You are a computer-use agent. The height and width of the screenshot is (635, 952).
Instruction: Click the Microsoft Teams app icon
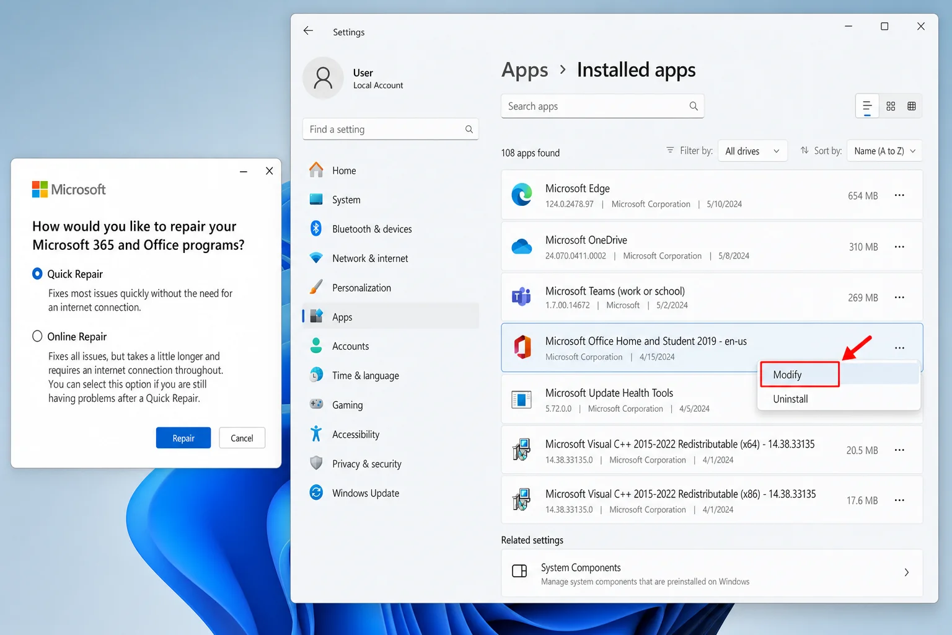tap(522, 297)
